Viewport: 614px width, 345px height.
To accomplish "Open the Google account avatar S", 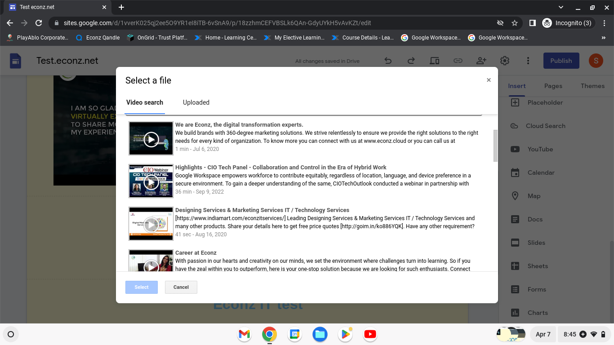I will click(x=596, y=61).
